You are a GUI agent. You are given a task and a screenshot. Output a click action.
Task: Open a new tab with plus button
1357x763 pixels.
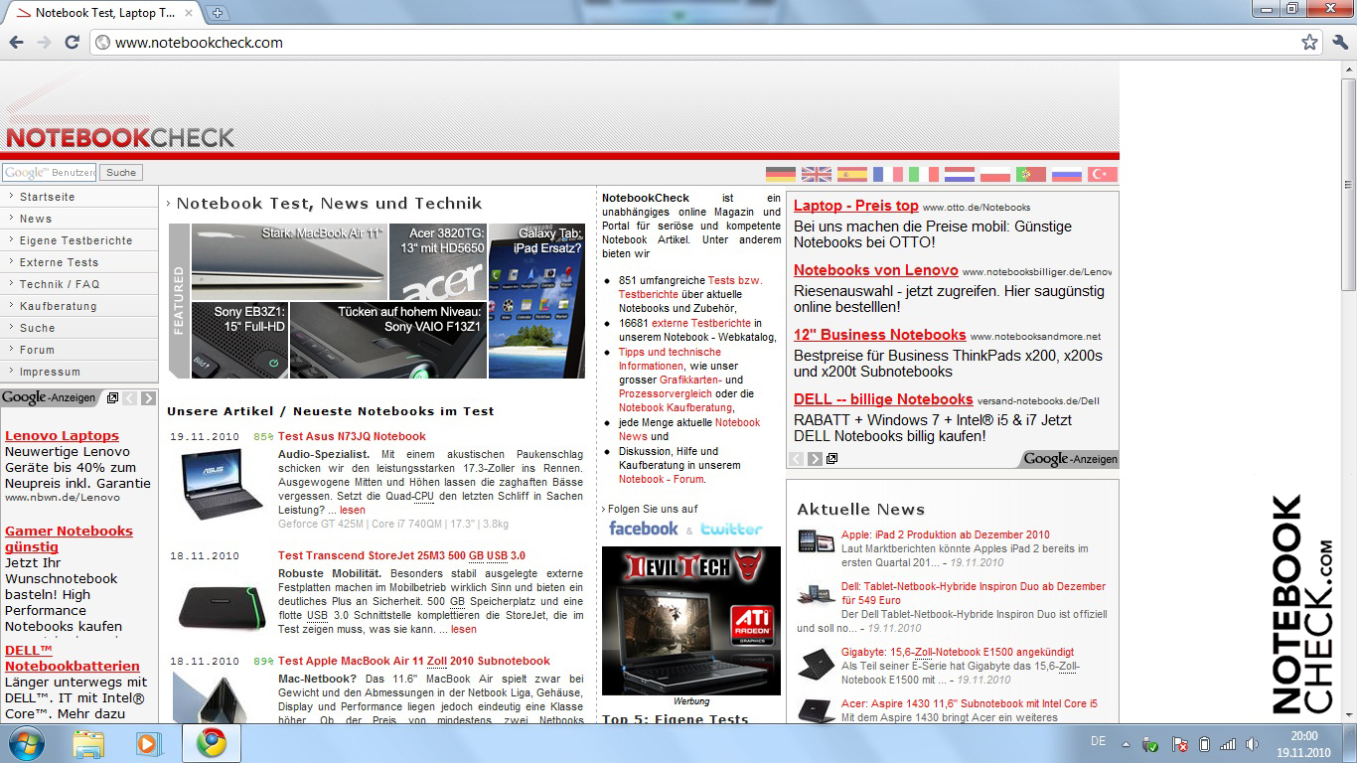218,13
